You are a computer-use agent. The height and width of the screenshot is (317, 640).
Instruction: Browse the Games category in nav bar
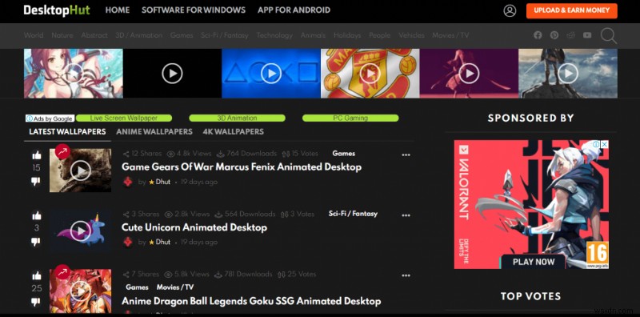click(x=182, y=35)
